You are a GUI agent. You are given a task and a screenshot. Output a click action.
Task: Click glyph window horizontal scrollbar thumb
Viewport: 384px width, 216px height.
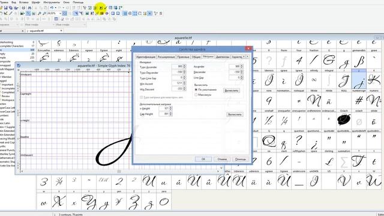pyautogui.click(x=119, y=172)
